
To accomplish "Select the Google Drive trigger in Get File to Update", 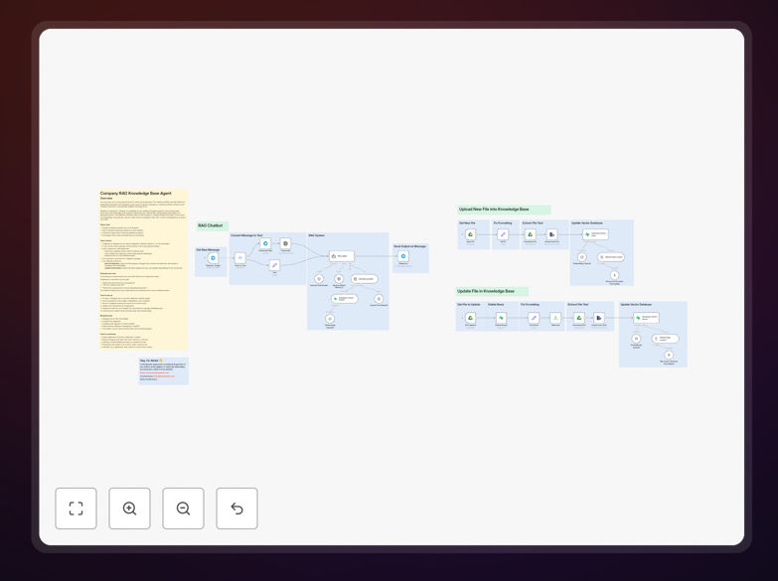I will pyautogui.click(x=470, y=318).
